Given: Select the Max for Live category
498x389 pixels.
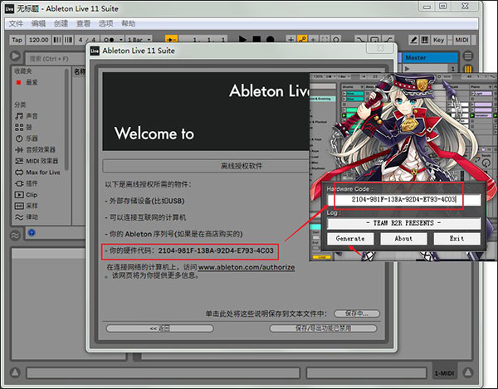Looking at the screenshot, I should [37, 173].
